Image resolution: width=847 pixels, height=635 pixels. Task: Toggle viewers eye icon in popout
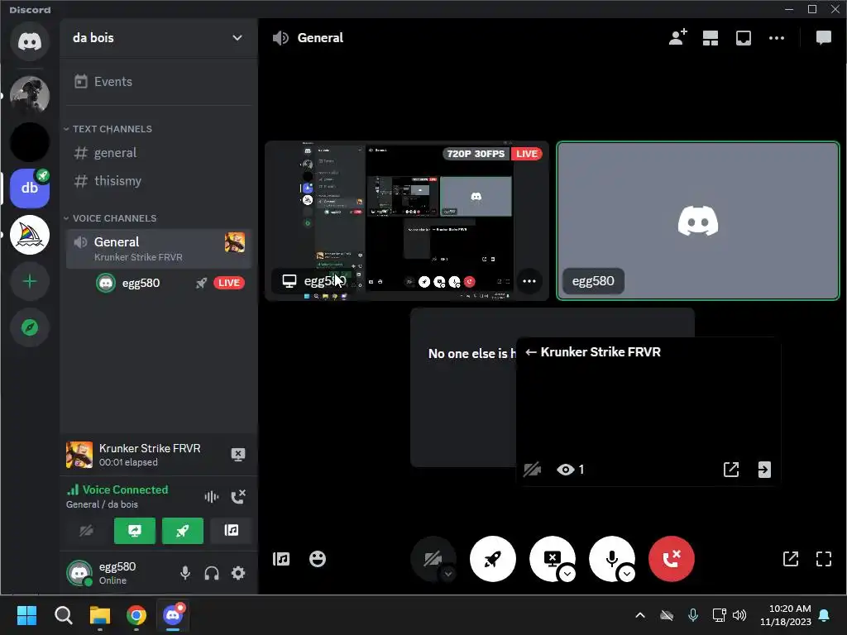pos(565,470)
